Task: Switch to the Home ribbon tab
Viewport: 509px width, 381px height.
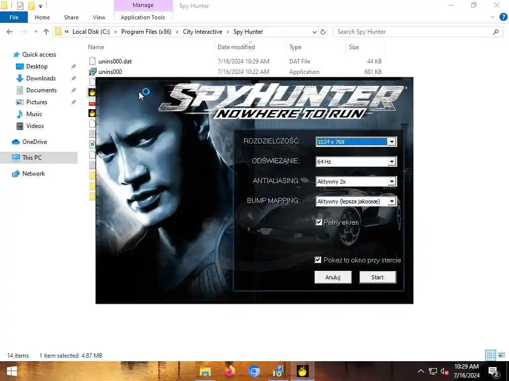Action: (x=42, y=17)
